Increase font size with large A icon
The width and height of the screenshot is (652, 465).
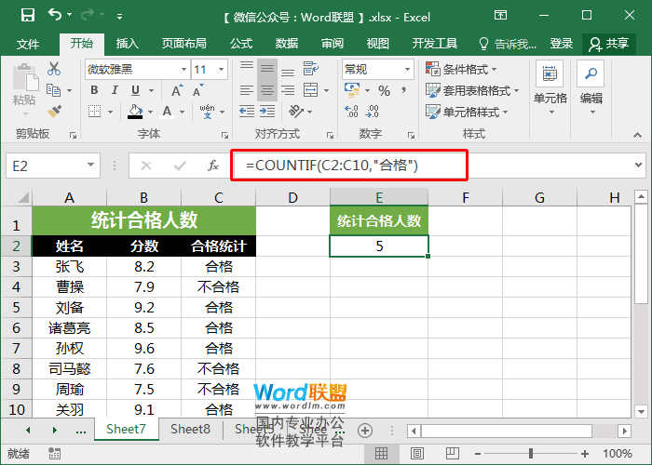click(x=177, y=90)
